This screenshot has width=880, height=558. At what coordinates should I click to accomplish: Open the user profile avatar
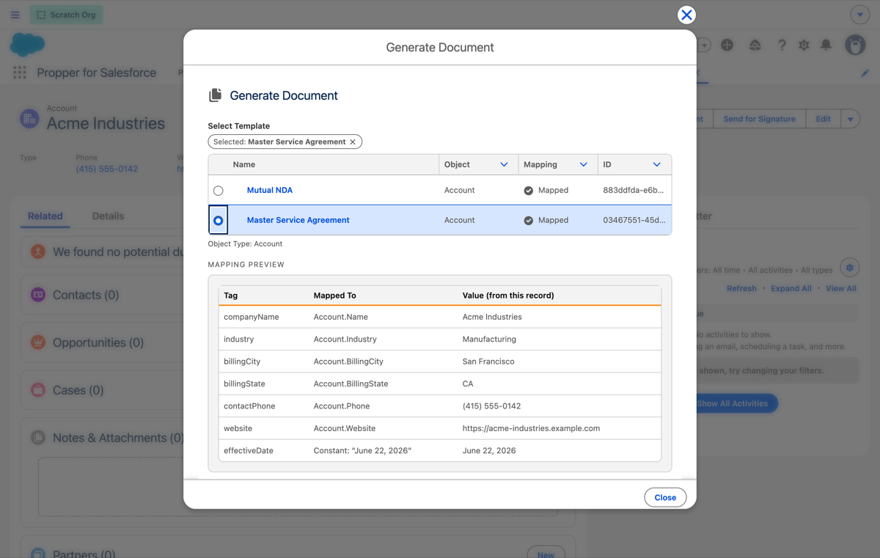tap(855, 45)
